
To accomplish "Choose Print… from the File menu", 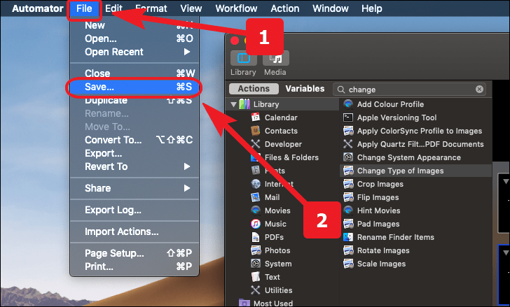I will (135, 266).
